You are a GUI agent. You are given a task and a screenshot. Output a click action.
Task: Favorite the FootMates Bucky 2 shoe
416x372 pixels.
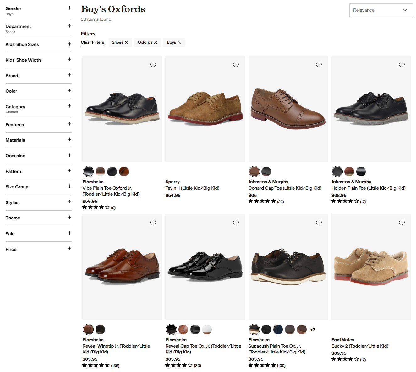pyautogui.click(x=402, y=223)
